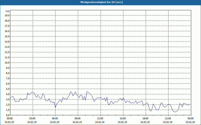The width and height of the screenshot is (201, 125).
Task: Click the 09:00 time axis label
Action: click(77, 118)
